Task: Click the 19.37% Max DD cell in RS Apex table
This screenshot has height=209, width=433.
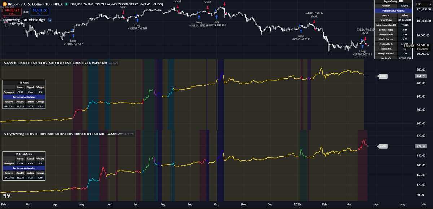Action: [x=20, y=106]
